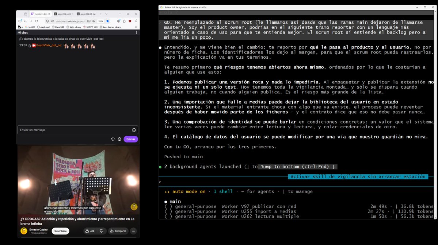Click the install web app icon
438x245 pixels.
(89, 21)
